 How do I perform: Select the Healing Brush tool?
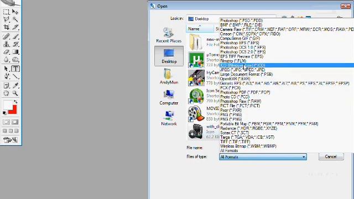6,36
